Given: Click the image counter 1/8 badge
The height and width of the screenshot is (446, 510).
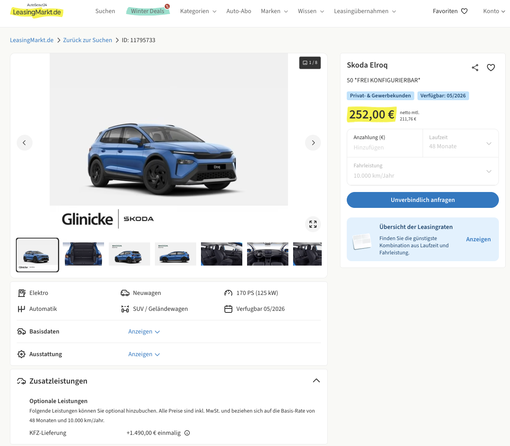Looking at the screenshot, I should pos(310,63).
